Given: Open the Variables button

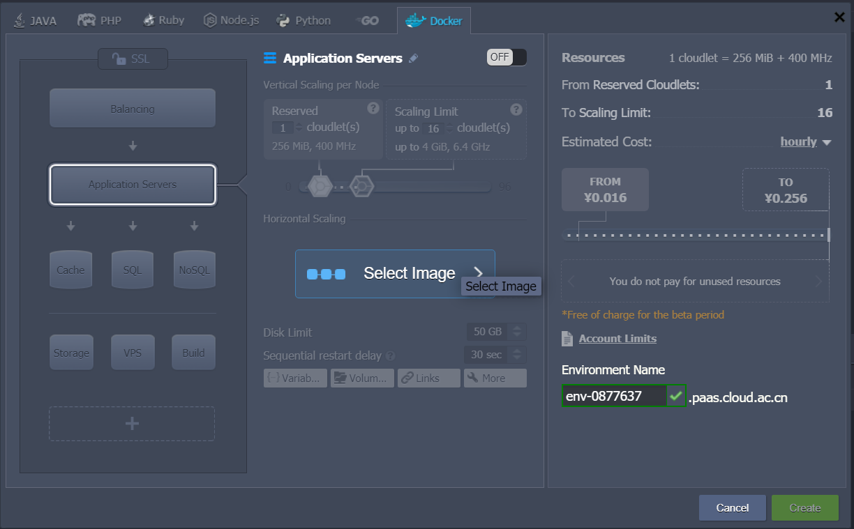Looking at the screenshot, I should (295, 378).
